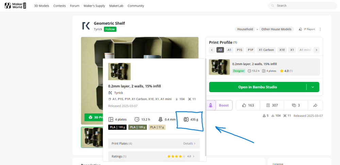340x165 pixels.
Task: Click Open in Bambu Studio
Action: coord(257,87)
